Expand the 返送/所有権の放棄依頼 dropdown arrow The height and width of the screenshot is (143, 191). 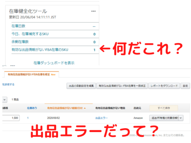[x=181, y=118]
